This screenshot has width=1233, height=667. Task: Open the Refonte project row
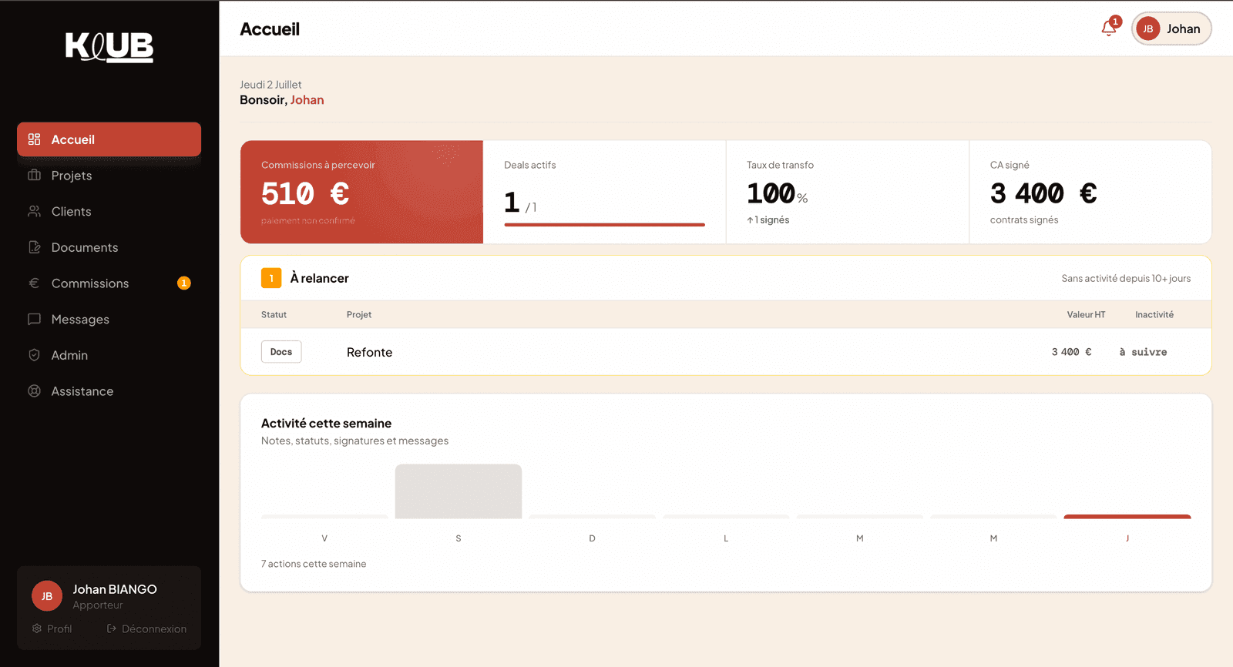coord(726,352)
